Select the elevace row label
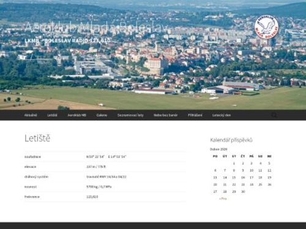 (x=30, y=167)
